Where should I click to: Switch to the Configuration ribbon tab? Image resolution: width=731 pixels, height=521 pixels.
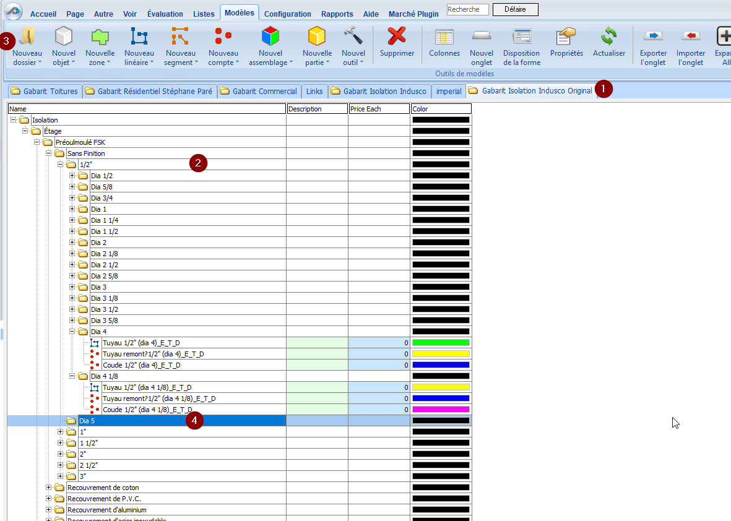click(287, 14)
